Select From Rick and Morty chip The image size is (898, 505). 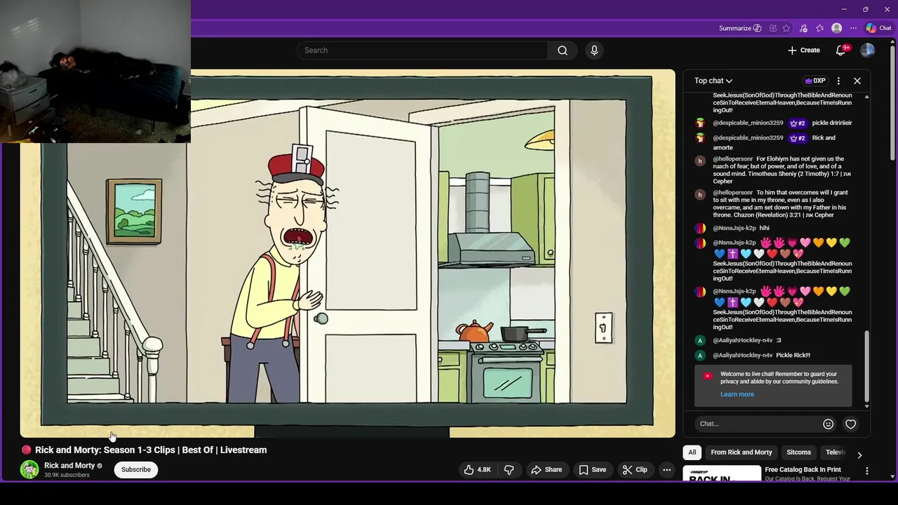coord(741,452)
